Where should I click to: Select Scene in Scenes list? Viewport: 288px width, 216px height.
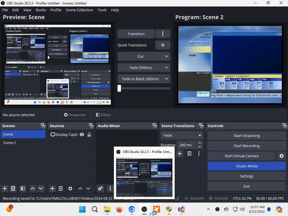[x=23, y=134]
